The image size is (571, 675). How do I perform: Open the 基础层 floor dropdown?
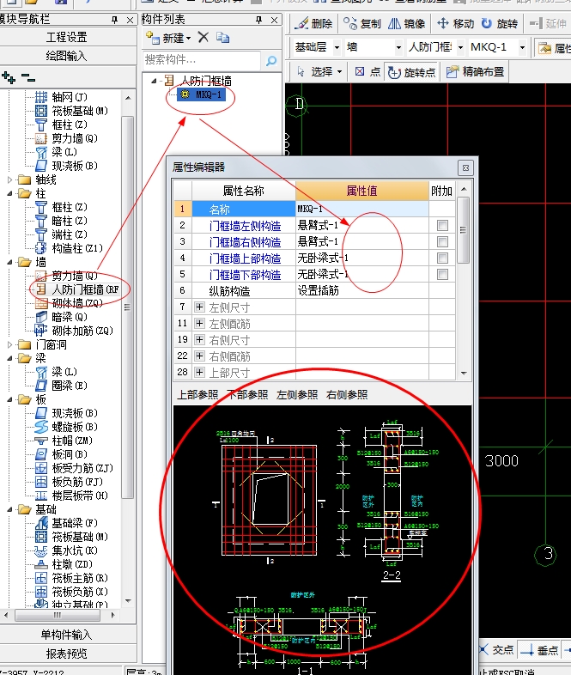tap(337, 47)
